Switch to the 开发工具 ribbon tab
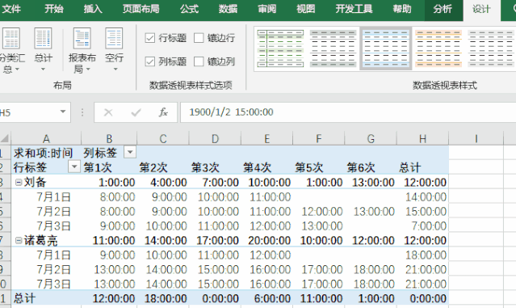 point(354,9)
